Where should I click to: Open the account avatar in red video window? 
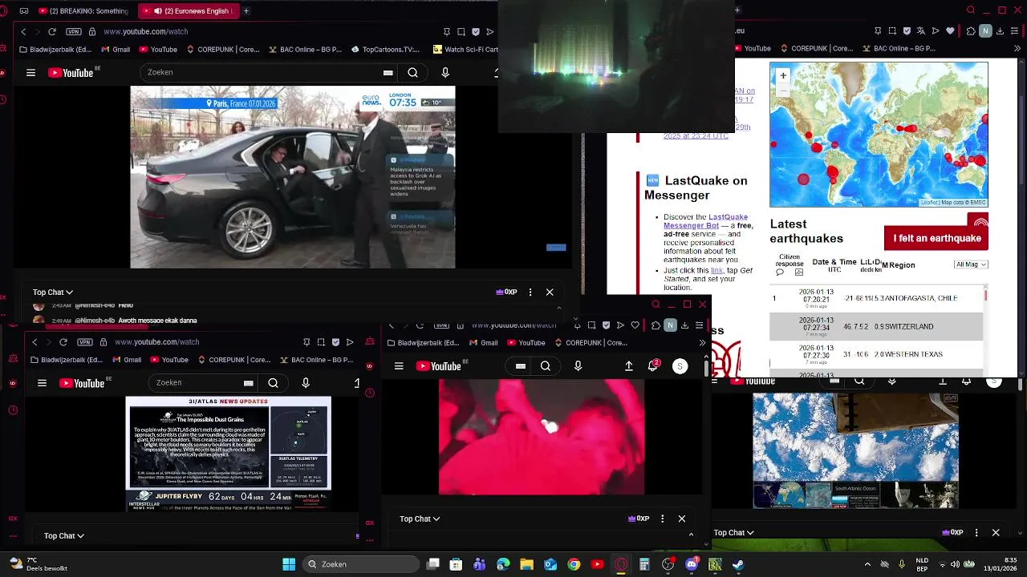(x=680, y=366)
